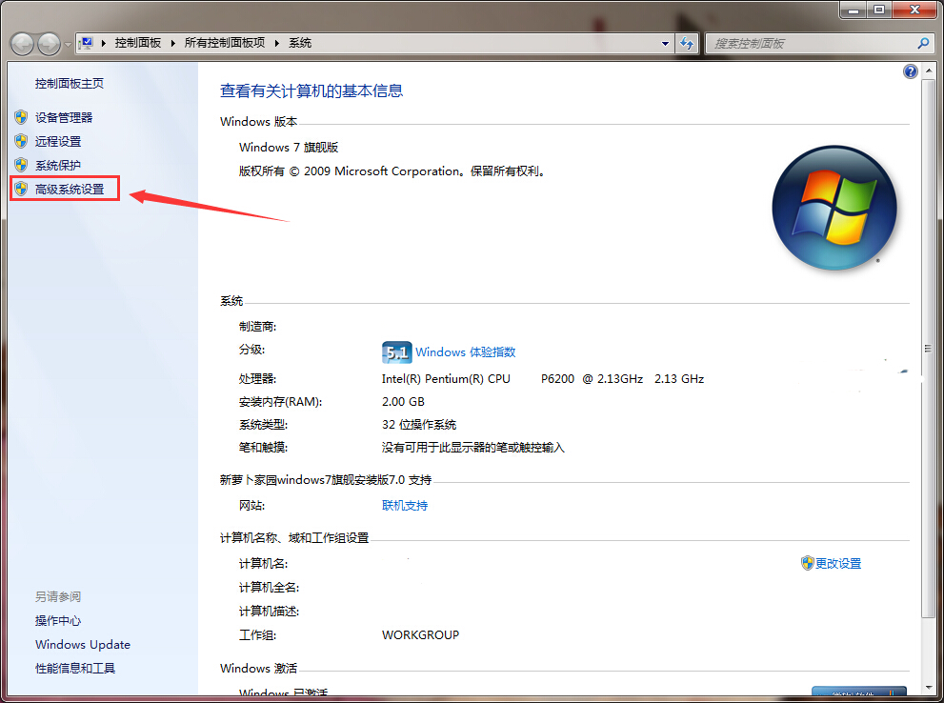Click the 5.1 Windows 体验指数 rating badge
This screenshot has height=703, width=944.
point(396,351)
